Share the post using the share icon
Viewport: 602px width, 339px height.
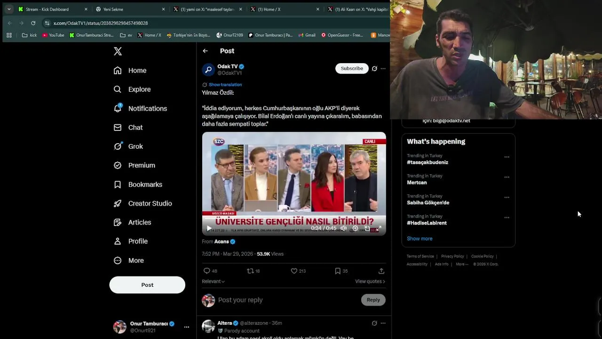(381, 271)
